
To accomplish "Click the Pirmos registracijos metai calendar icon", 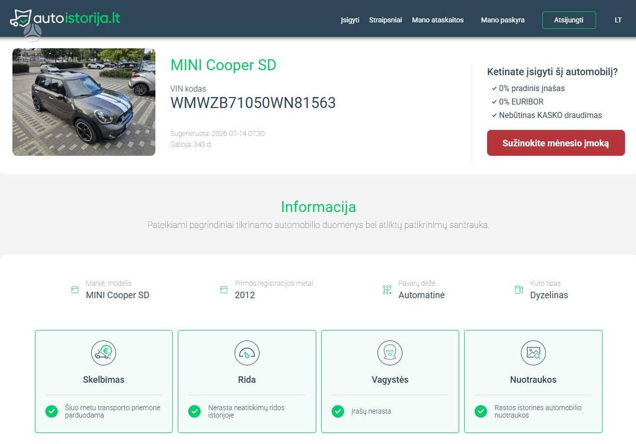I will pos(224,290).
